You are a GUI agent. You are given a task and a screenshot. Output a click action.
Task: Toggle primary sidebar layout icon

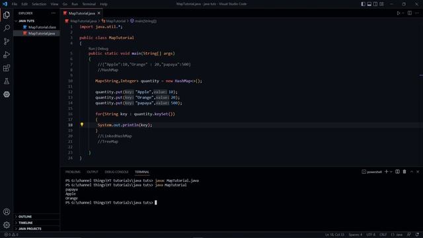click(x=364, y=4)
